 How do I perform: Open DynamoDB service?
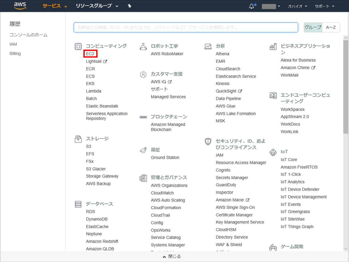pos(97,219)
